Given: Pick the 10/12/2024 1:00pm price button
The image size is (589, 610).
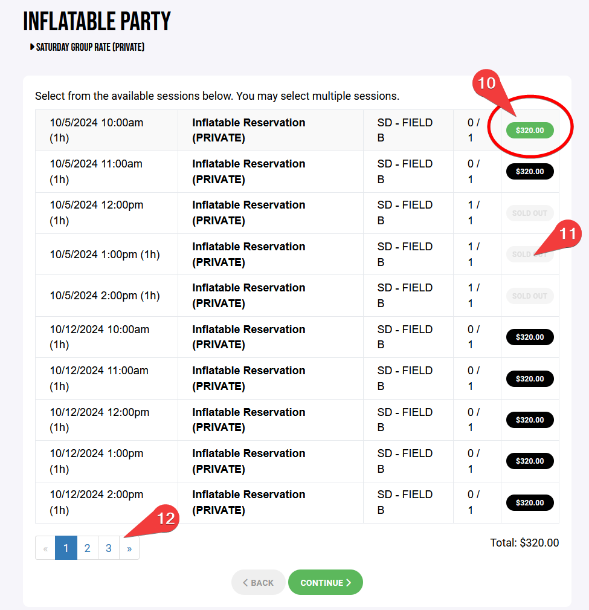Looking at the screenshot, I should point(529,461).
